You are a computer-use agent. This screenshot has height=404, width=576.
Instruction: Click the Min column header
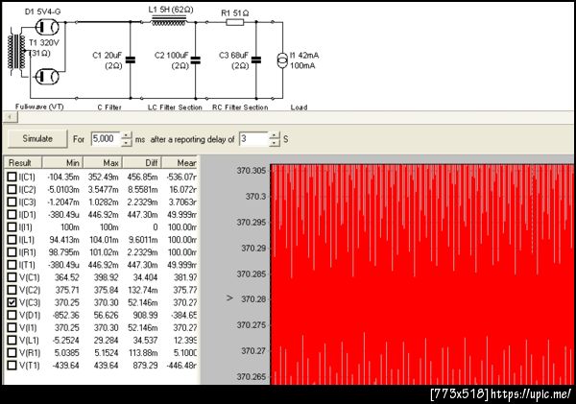62,163
